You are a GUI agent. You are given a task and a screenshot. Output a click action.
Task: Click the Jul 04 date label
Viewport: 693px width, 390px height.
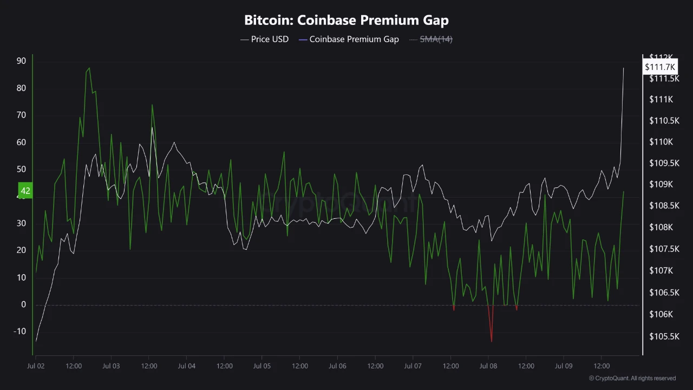187,366
